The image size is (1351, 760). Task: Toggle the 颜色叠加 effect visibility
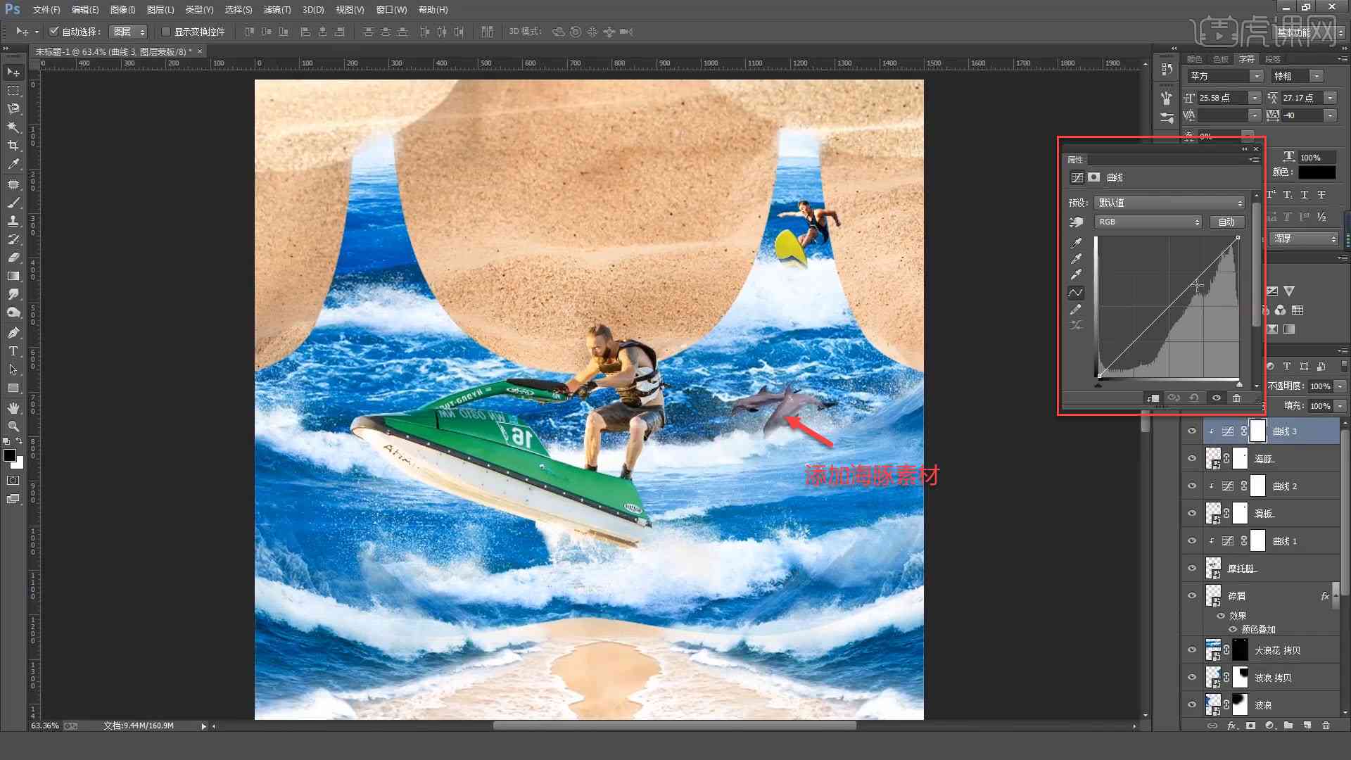1233,629
